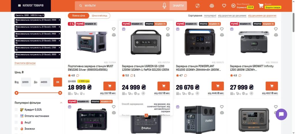Viewport: 295px width, 134px height.
Task: Click the Очистити фільтри link
Action: pyautogui.click(x=25, y=63)
